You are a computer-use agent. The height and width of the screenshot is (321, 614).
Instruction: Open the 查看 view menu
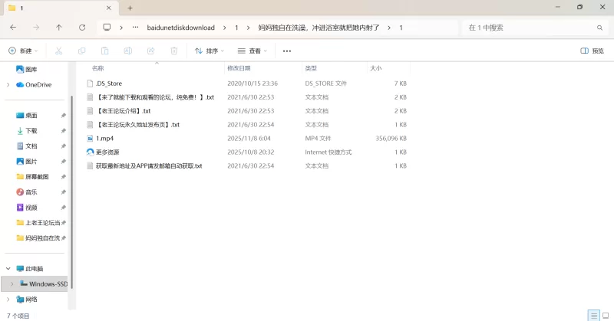coord(253,51)
